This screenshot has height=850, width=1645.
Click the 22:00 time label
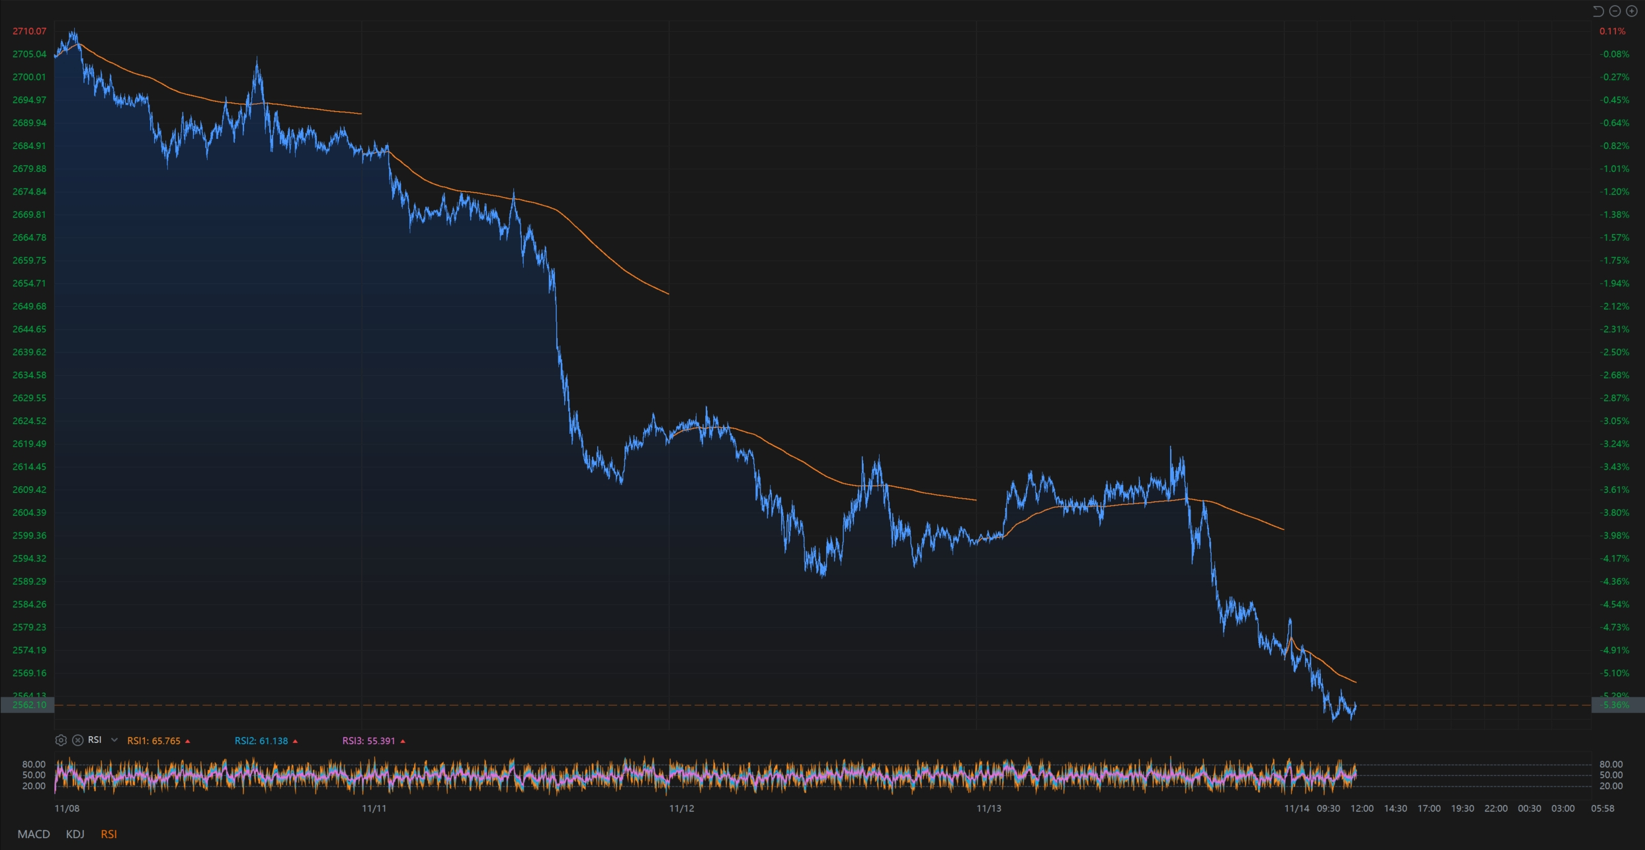(1496, 808)
